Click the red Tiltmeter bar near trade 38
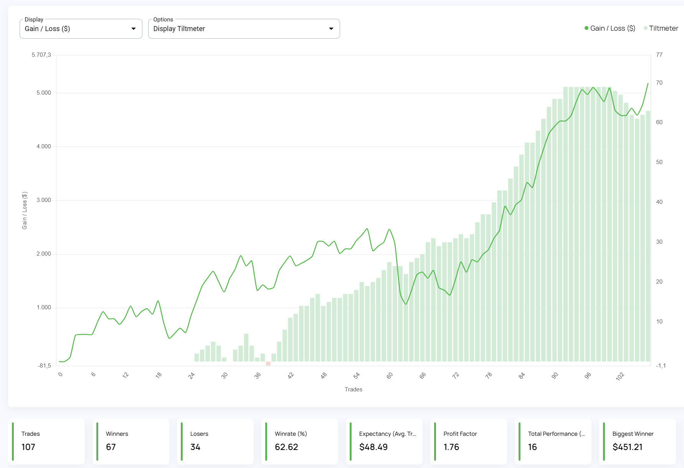684x468 pixels. (x=268, y=363)
